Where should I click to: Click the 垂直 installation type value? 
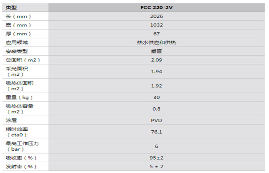(x=156, y=51)
